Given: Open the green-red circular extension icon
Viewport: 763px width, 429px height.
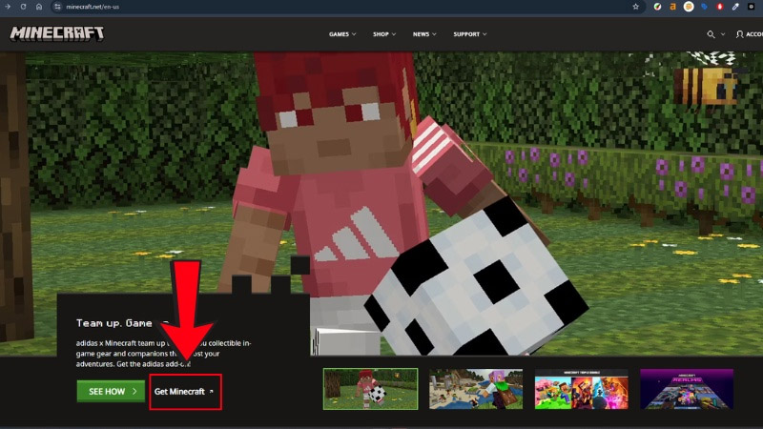Looking at the screenshot, I should 657,7.
